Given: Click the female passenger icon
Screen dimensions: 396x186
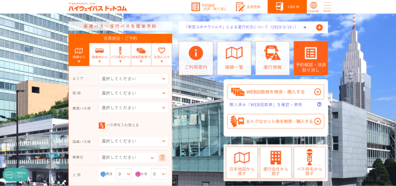Looking at the screenshot, I should coord(138,174).
